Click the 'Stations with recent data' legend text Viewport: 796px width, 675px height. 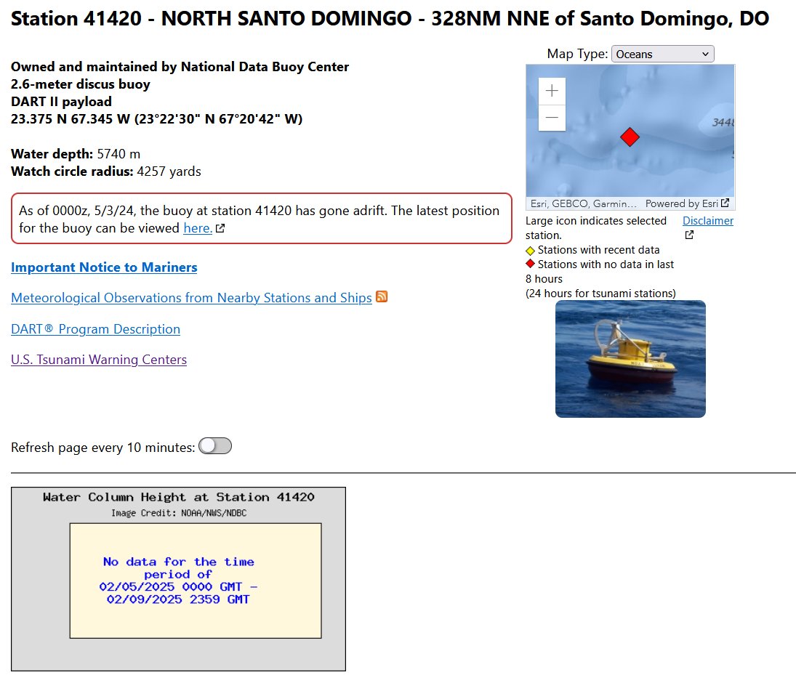[598, 250]
